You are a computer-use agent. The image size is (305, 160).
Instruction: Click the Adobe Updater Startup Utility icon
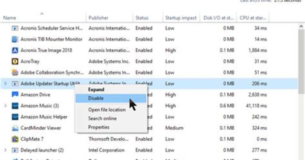pos(15,84)
